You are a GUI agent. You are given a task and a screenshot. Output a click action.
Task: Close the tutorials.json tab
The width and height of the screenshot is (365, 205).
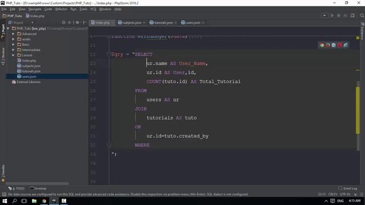(176, 23)
